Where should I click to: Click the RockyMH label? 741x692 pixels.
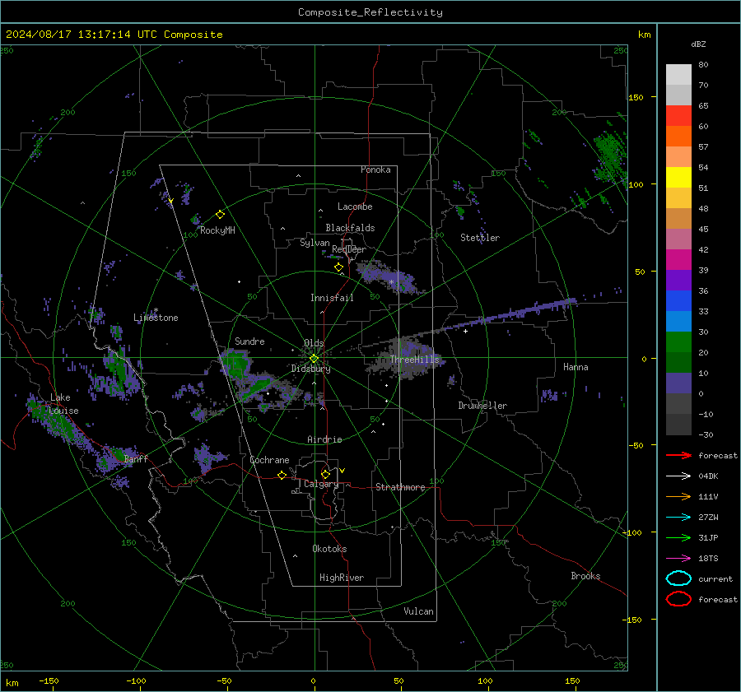click(x=217, y=230)
